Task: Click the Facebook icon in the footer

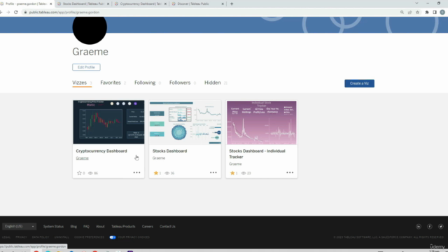Action: click(430, 227)
